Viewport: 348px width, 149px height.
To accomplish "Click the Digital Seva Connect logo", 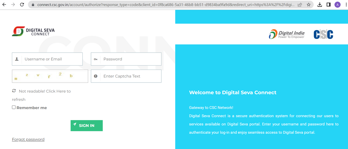I will tap(33, 31).
